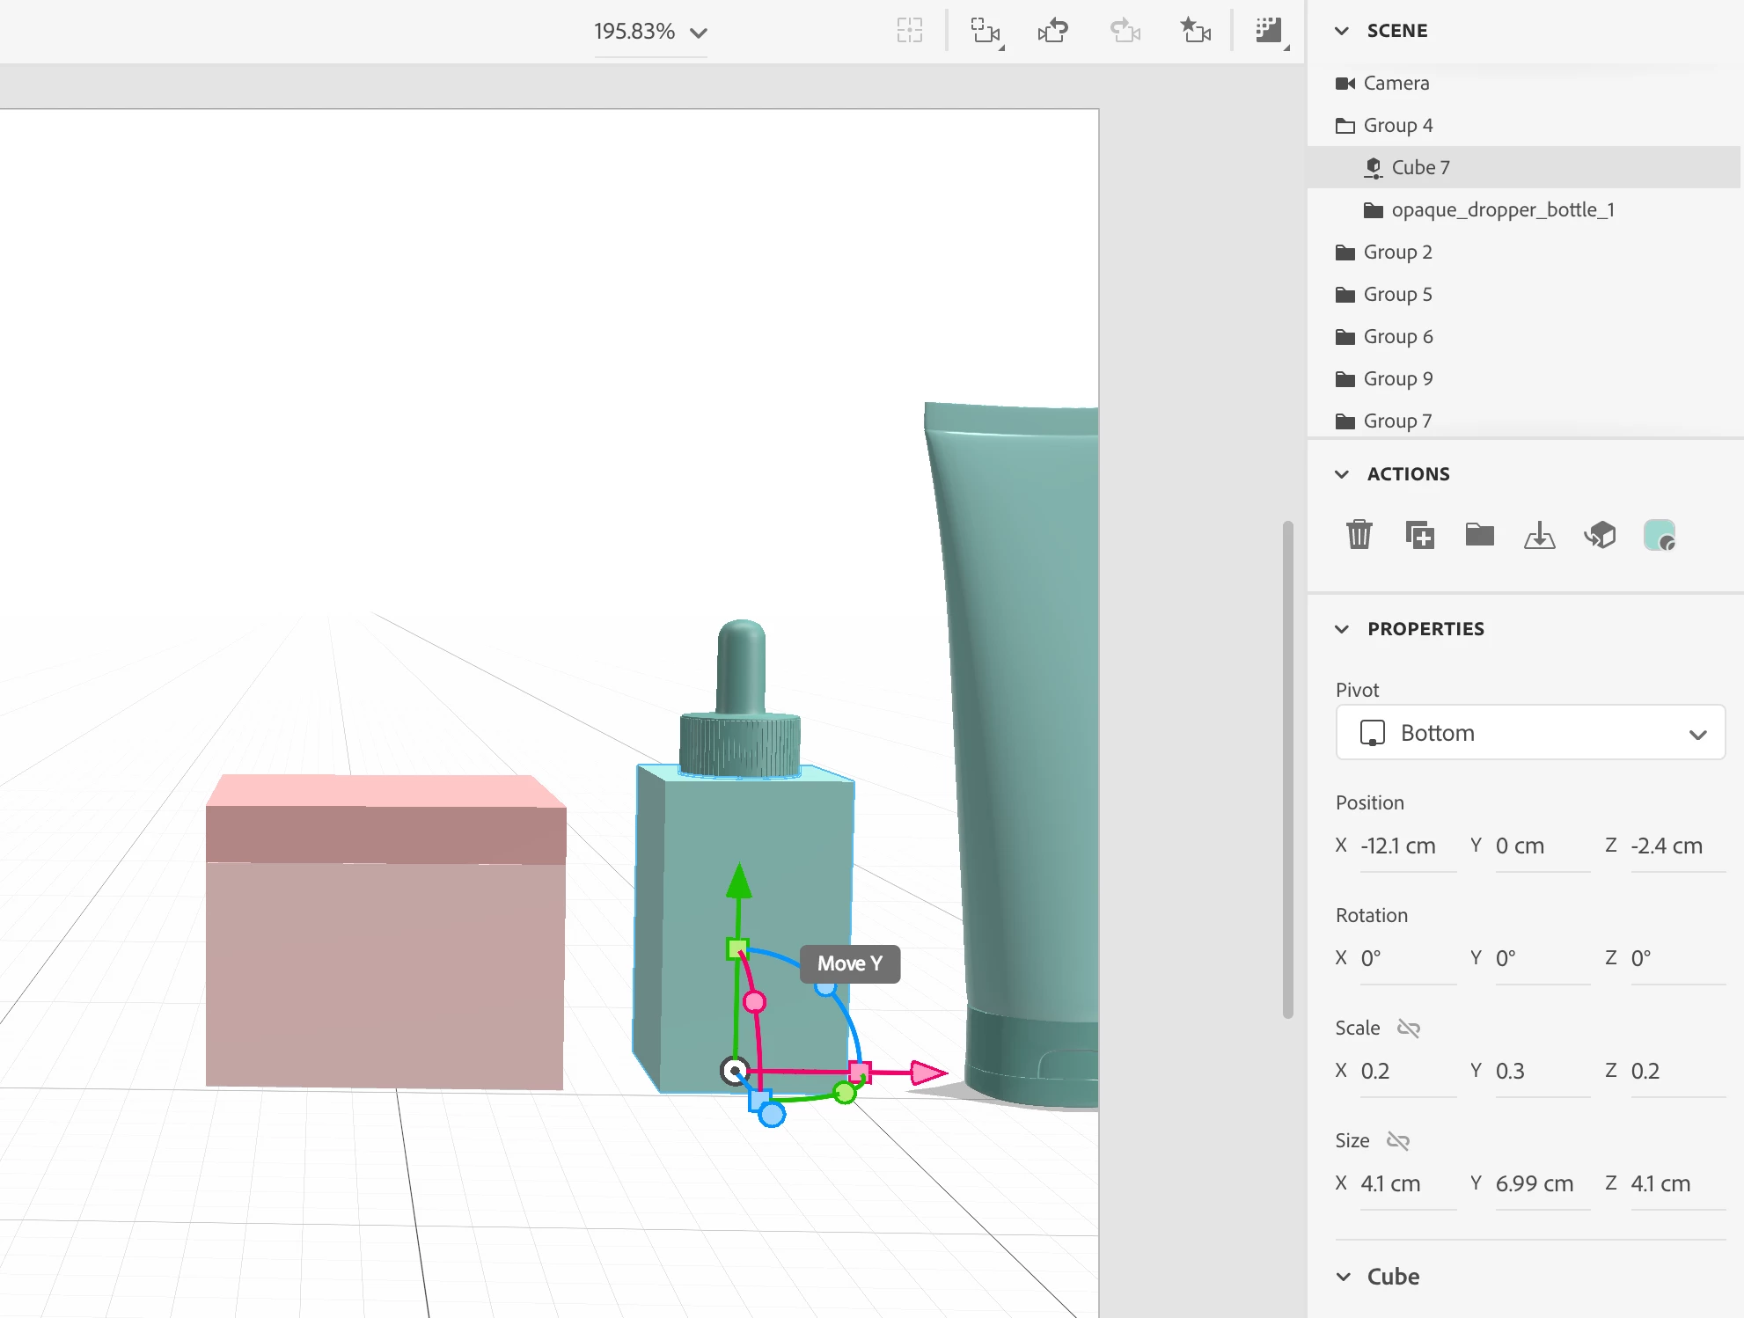Click the Move to Ground icon
Image resolution: width=1744 pixels, height=1318 pixels.
pos(1539,534)
